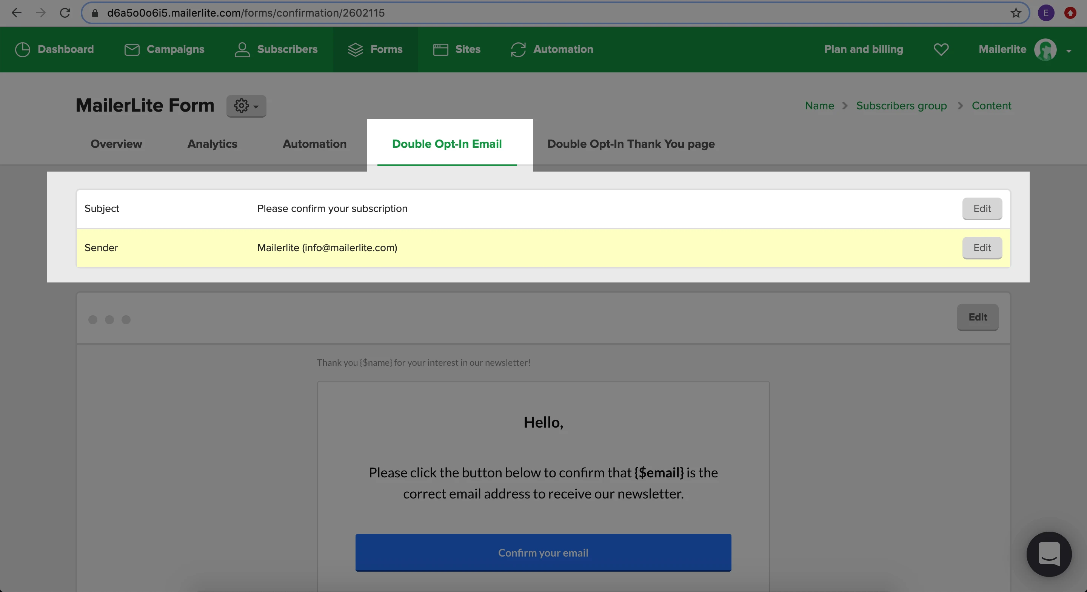Click the browser address bar
This screenshot has width=1087, height=592.
(507, 13)
